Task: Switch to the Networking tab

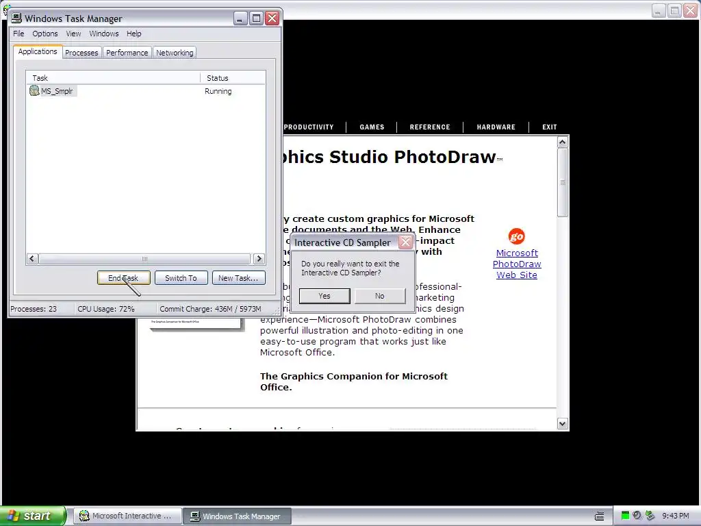Action: (x=175, y=52)
